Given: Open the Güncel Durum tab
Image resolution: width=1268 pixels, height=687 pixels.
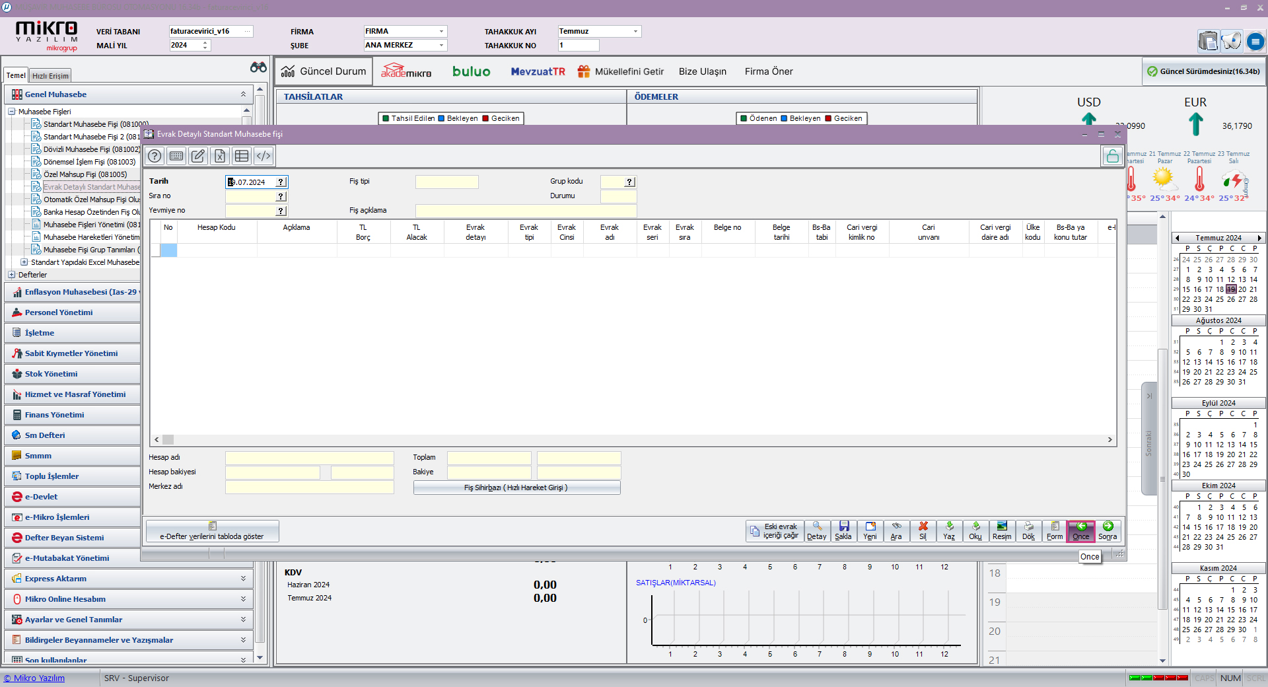Looking at the screenshot, I should point(324,71).
